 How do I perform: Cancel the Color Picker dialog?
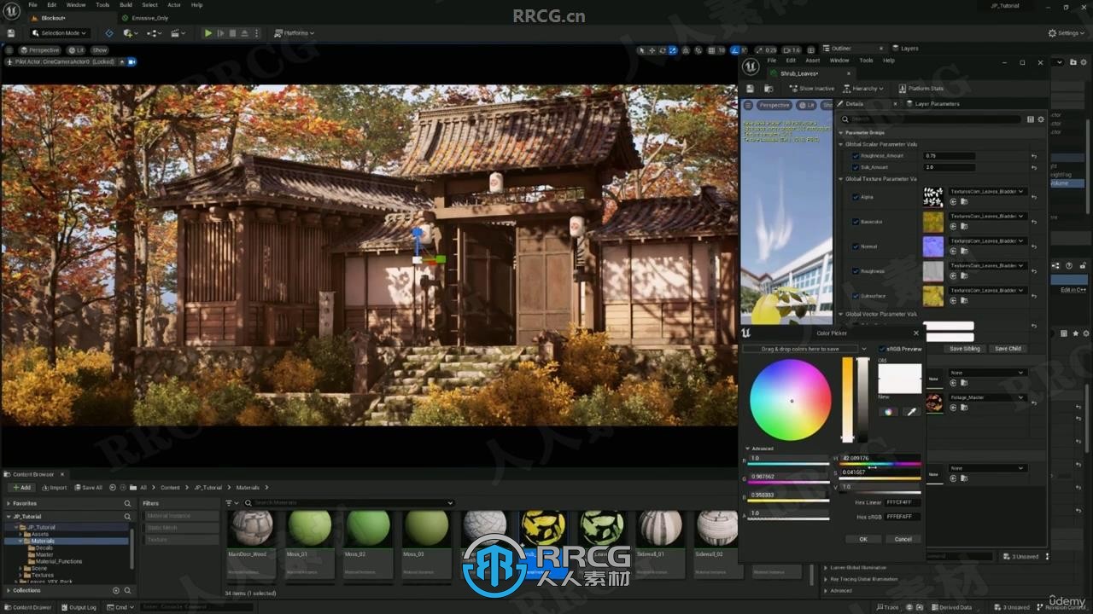coord(903,539)
